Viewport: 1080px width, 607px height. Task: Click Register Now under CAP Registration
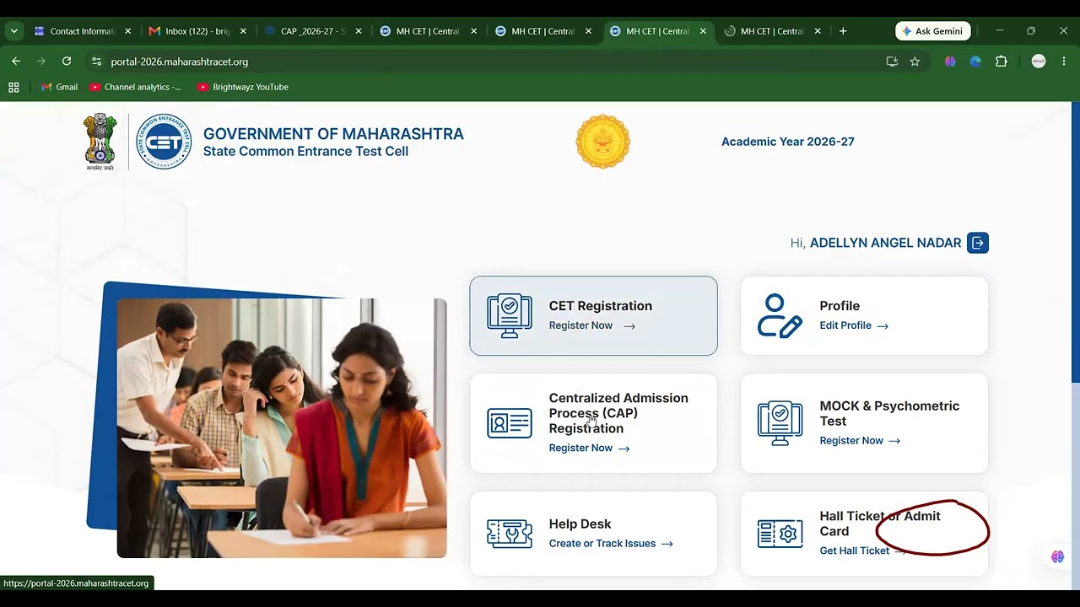[589, 448]
